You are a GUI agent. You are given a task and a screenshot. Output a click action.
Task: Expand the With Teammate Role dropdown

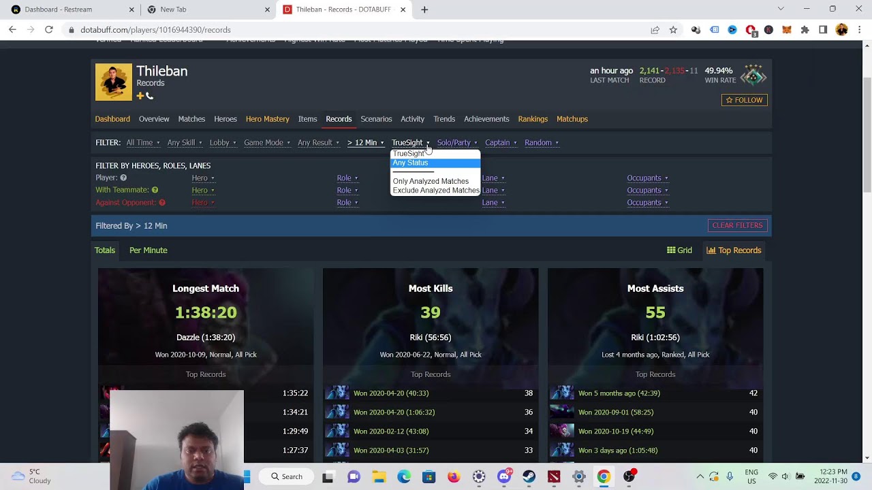pos(347,191)
